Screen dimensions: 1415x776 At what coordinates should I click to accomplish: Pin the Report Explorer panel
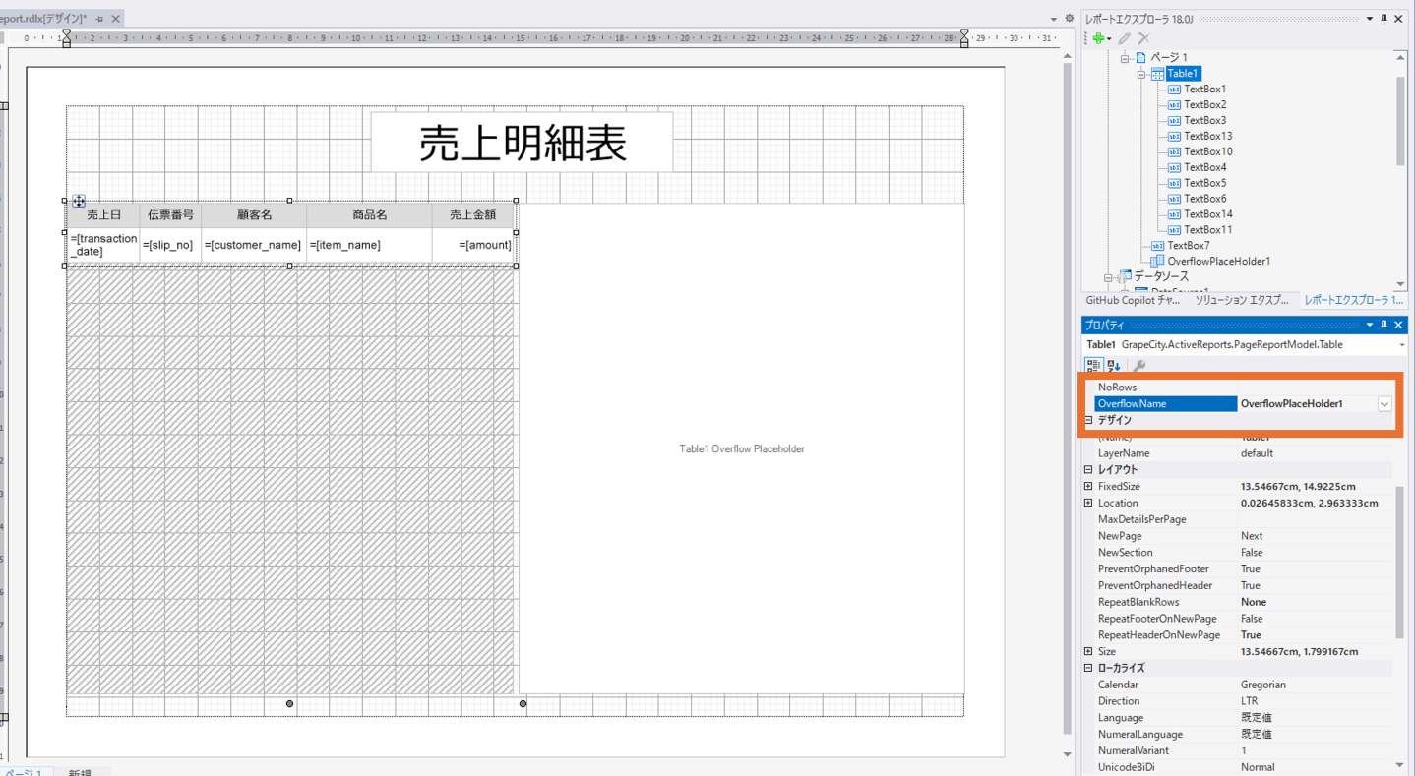pyautogui.click(x=1384, y=19)
